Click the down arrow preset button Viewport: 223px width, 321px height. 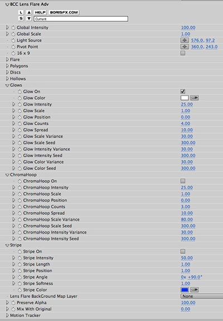pyautogui.click(x=29, y=18)
